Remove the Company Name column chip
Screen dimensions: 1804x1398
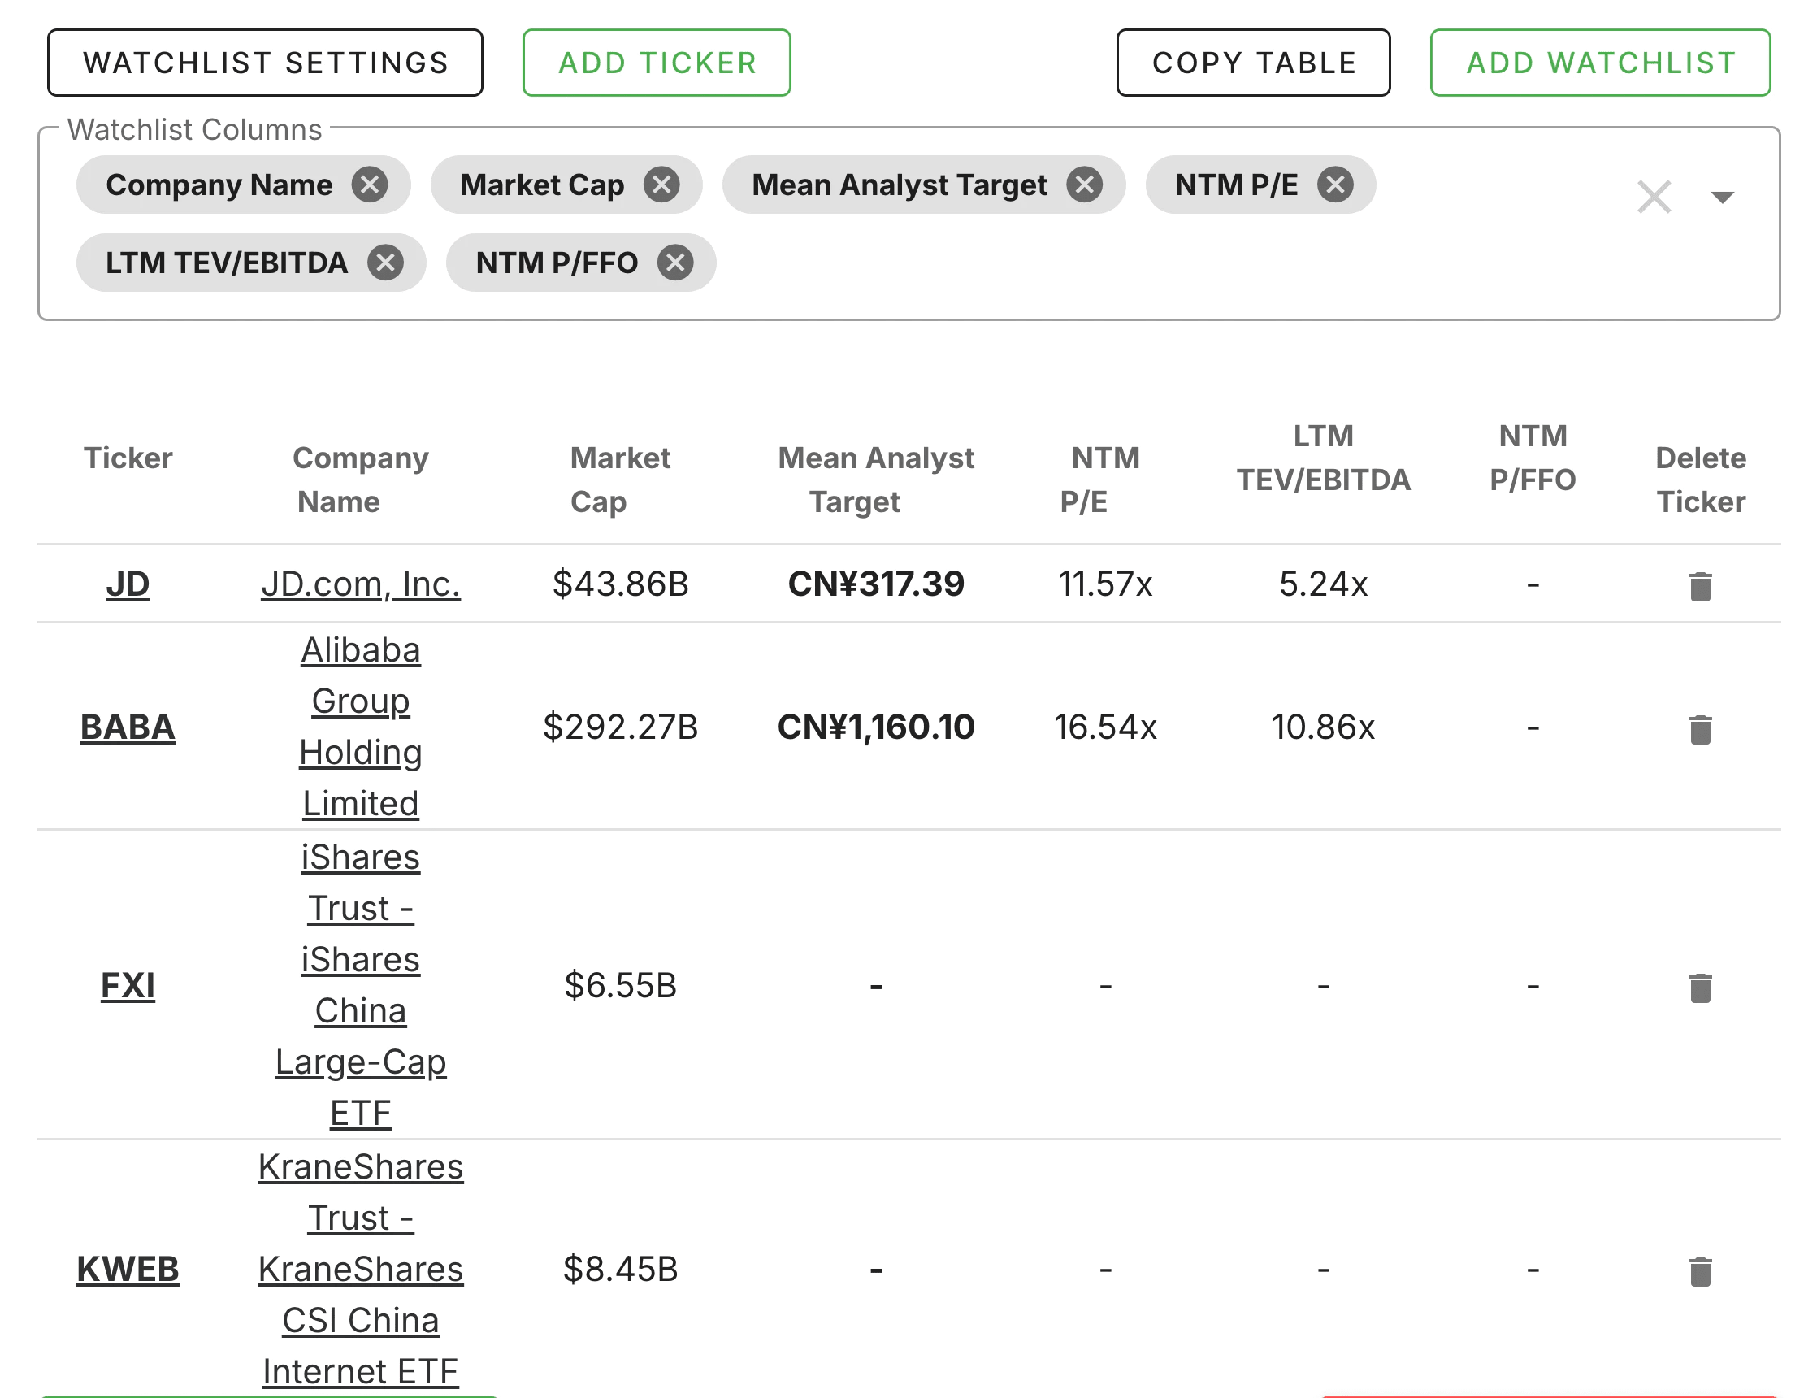[x=369, y=185]
